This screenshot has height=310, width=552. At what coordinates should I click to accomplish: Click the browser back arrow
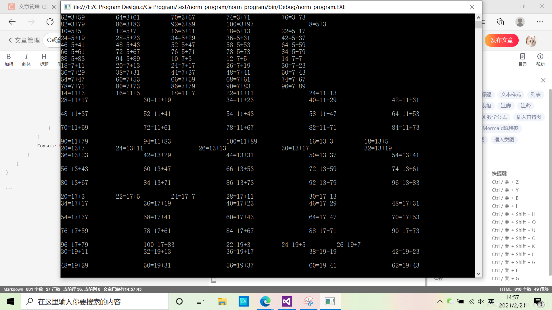click(x=12, y=22)
